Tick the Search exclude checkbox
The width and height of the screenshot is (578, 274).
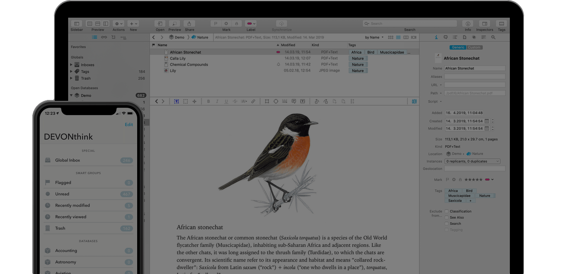pos(446,224)
